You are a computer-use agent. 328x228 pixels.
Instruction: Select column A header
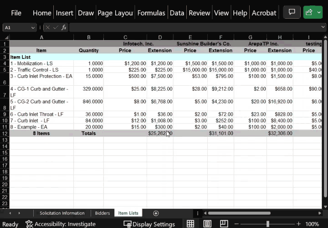tap(41, 37)
